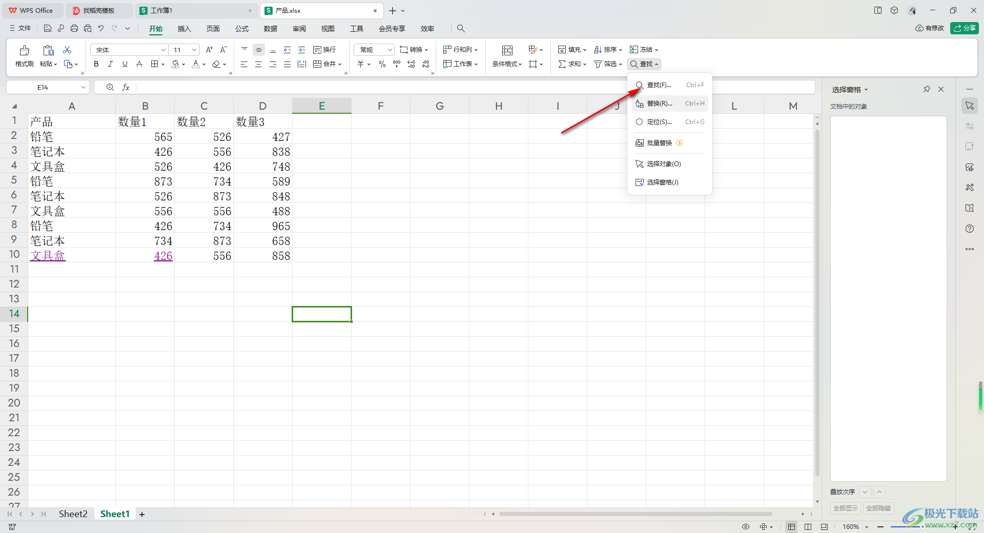Click the 全部显示 button
984x533 pixels.
[846, 508]
